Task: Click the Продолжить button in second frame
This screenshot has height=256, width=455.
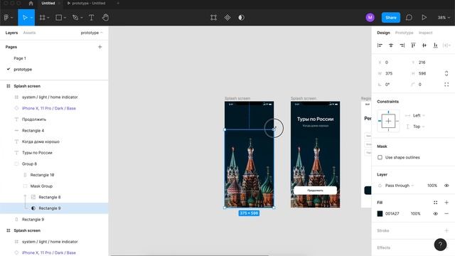Action: tap(315, 191)
